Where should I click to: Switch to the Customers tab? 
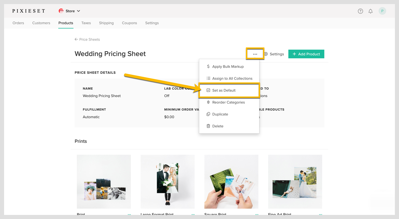(x=41, y=23)
